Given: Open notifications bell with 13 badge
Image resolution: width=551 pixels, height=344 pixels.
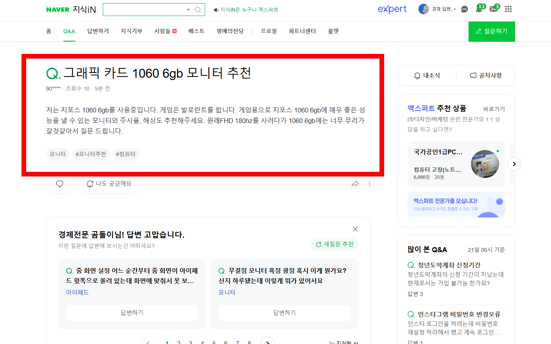Looking at the screenshot, I should pos(480,9).
